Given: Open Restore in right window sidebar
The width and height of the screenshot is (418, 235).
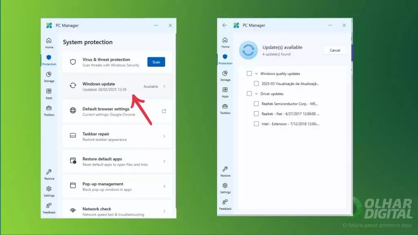Looking at the screenshot, I should click(x=225, y=172).
